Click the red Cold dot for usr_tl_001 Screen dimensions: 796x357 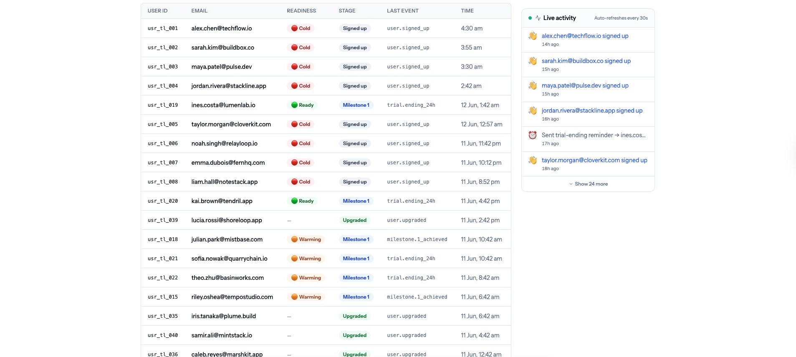294,28
